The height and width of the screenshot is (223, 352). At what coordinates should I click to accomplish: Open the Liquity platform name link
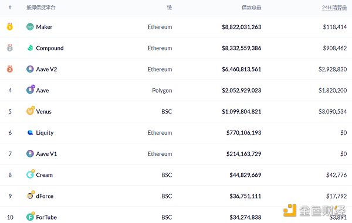click(45, 133)
